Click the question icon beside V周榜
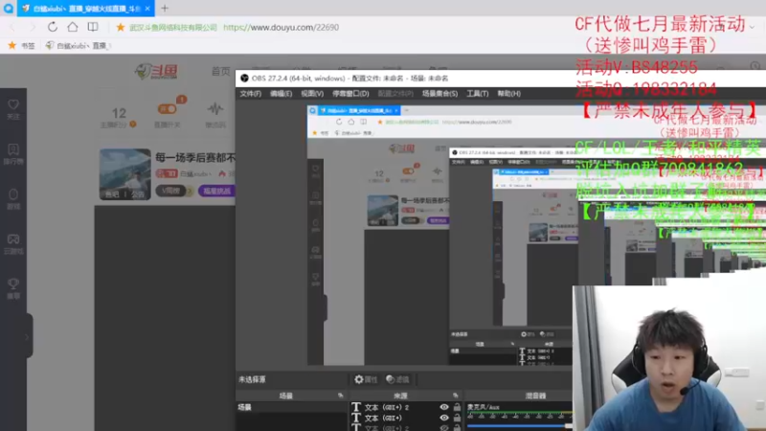Image resolution: width=766 pixels, height=431 pixels. pos(191,191)
